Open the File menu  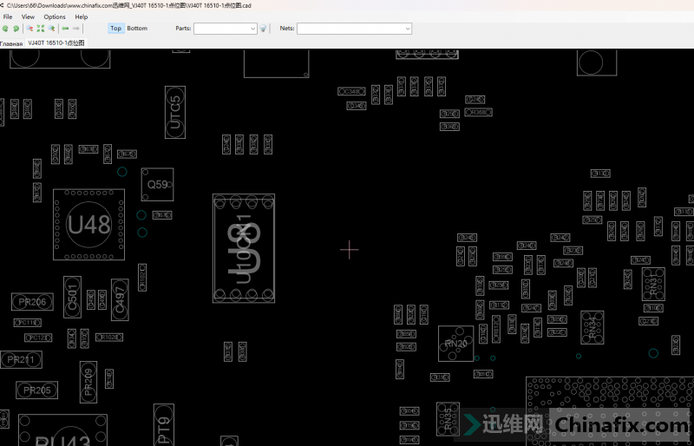click(8, 16)
